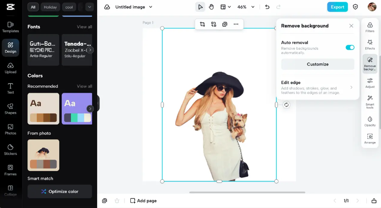Click the more options ellipsis above image
Image resolution: width=381 pixels, height=208 pixels.
pos(236,24)
